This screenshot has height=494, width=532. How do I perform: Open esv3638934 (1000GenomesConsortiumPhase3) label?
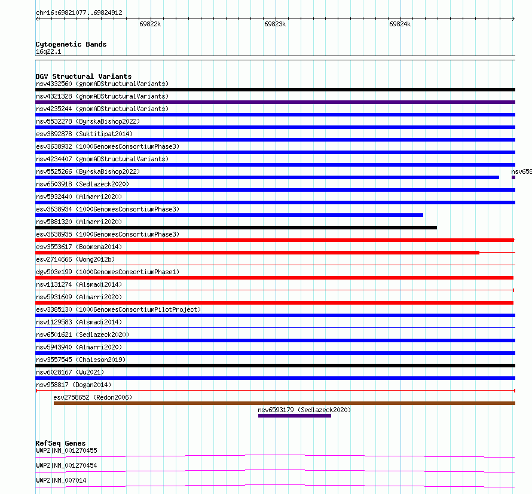(x=108, y=209)
